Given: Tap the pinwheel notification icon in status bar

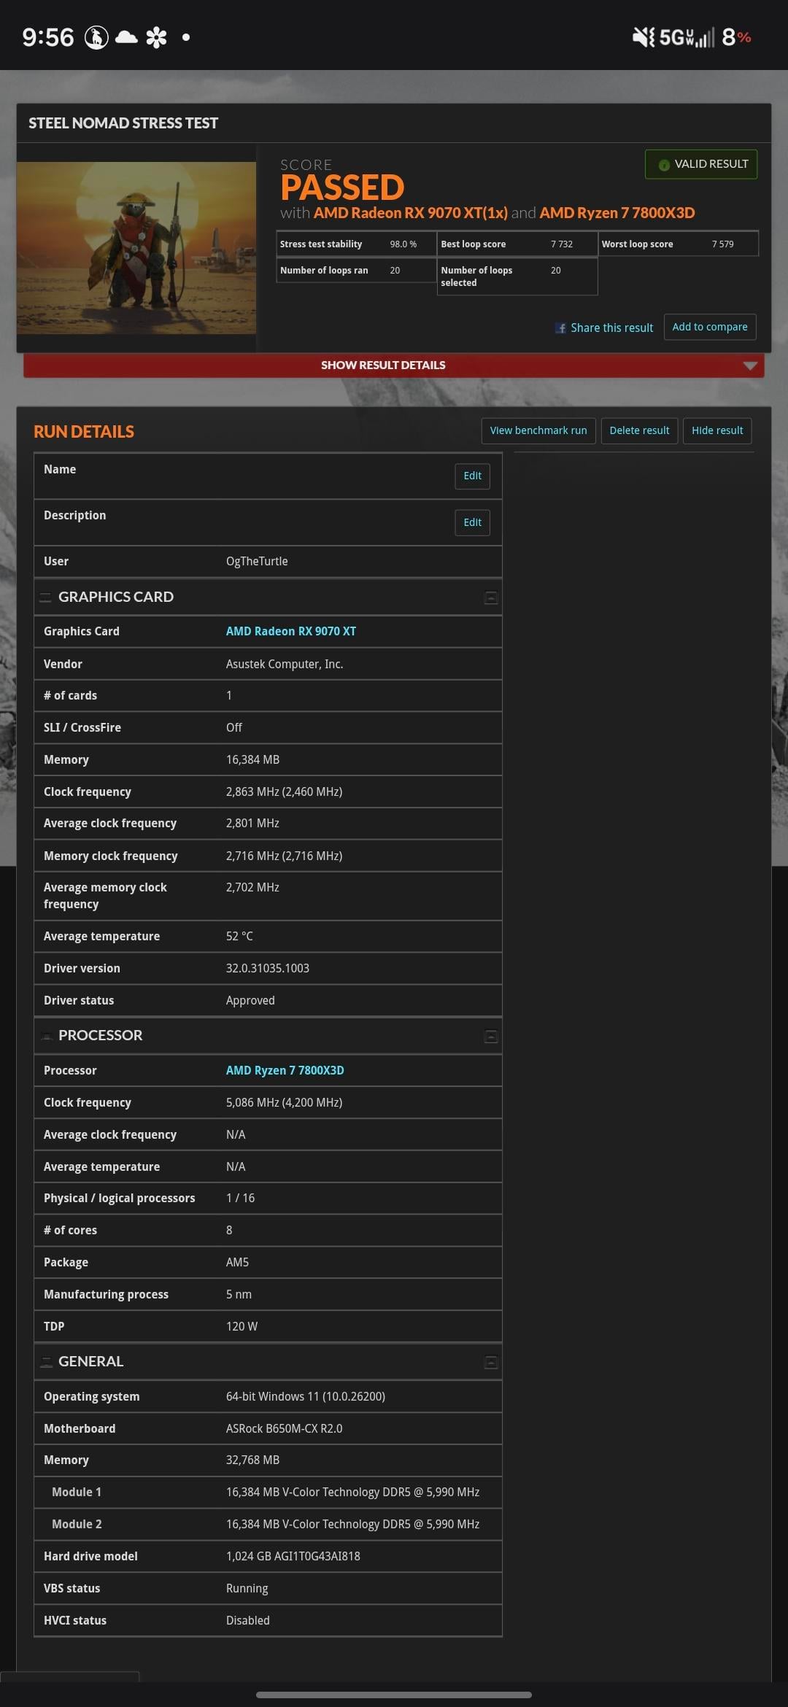Looking at the screenshot, I should pyautogui.click(x=156, y=37).
